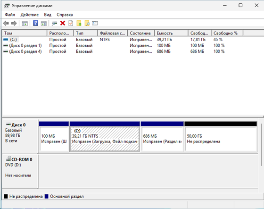Sort by the Состояние column header
Screen dimensions: 264x209
tap(141, 33)
